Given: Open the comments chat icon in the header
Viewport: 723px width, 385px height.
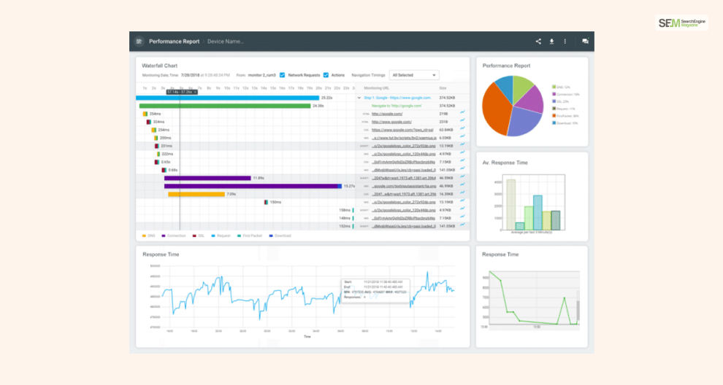Looking at the screenshot, I should pyautogui.click(x=585, y=42).
